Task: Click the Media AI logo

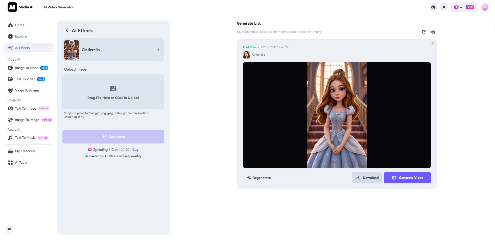Action: pyautogui.click(x=20, y=7)
